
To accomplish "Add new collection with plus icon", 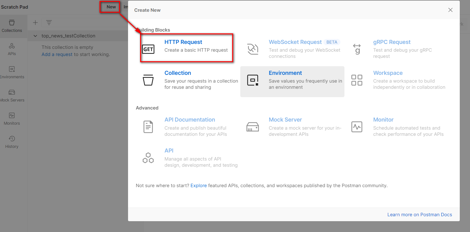I will pos(35,23).
